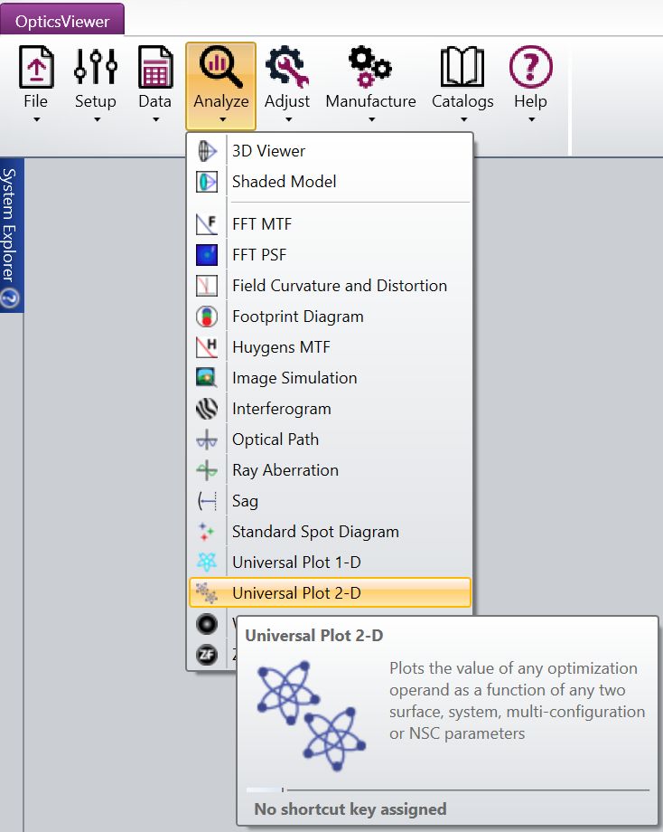Click the Help question mark icon

(530, 67)
